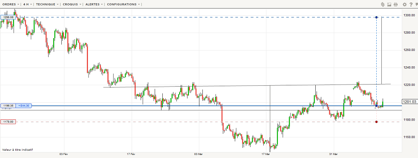Screen dimensions: 418x158
Task: Open the ALERTES dropdown
Action: 94,4
